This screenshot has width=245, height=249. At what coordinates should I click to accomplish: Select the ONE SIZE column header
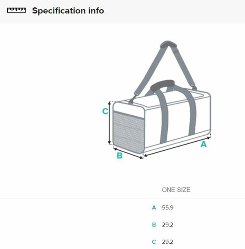176,190
